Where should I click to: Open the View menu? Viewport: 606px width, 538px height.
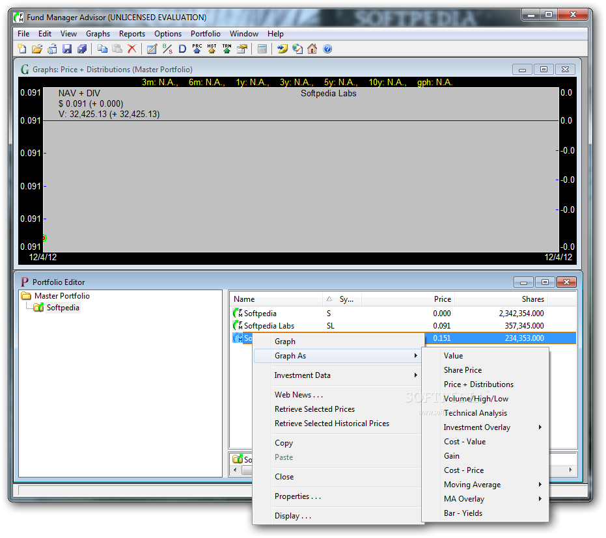(68, 34)
